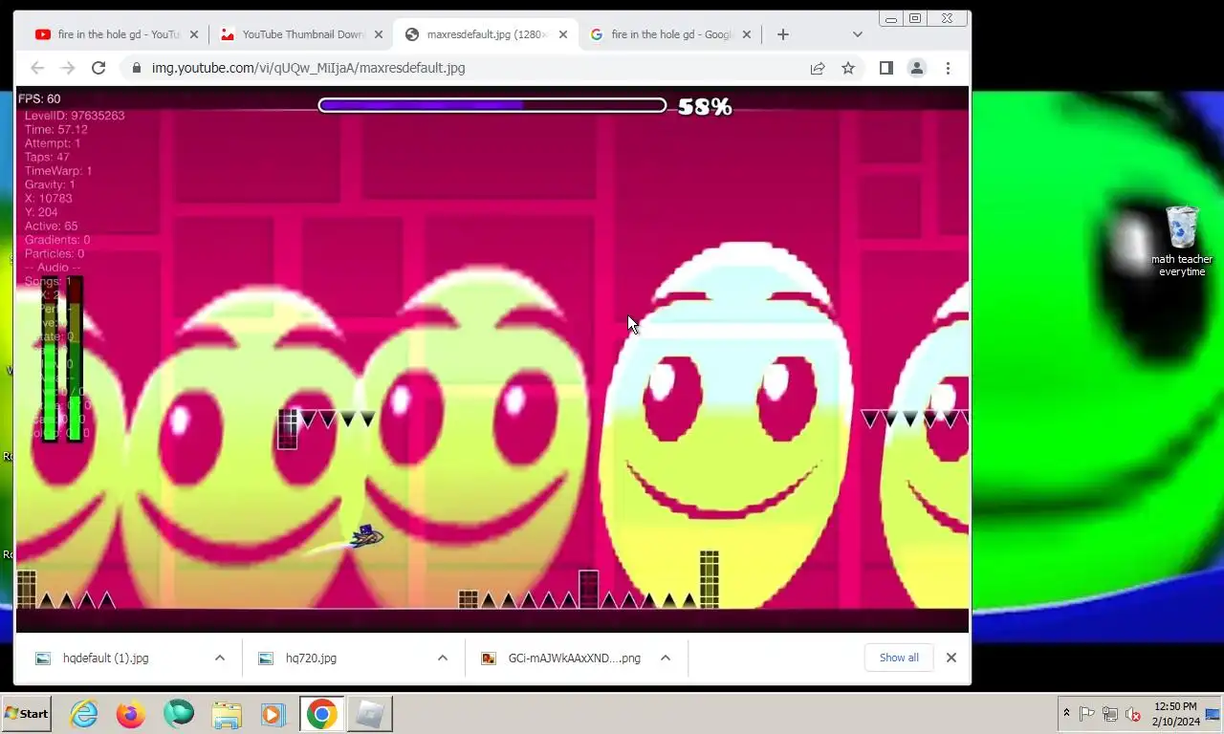This screenshot has width=1224, height=734.
Task: Open Action Center flag icon
Action: coord(1087,714)
